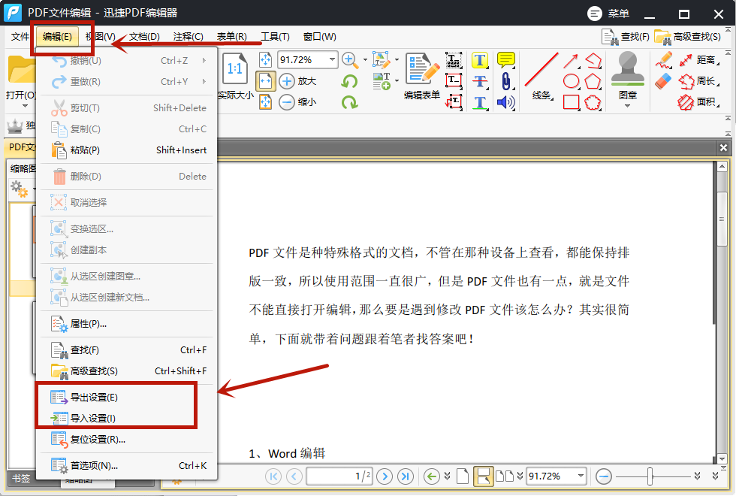Click the sticky note comment icon
The width and height of the screenshot is (736, 496).
[506, 60]
